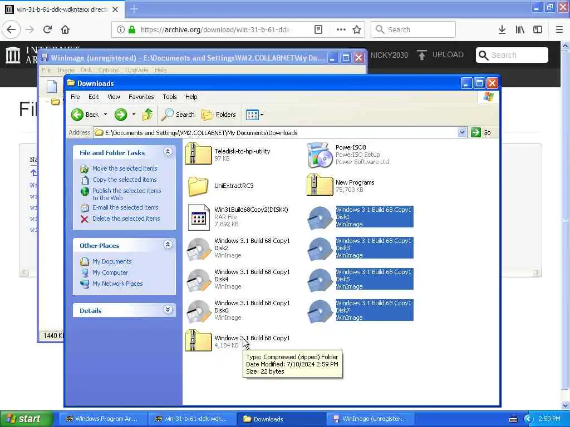Reload the archive.org page in Firefox
This screenshot has width=570, height=427.
coord(47,29)
